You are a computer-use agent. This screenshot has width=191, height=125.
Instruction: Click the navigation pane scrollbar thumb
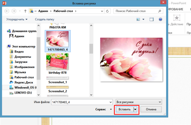point(39,58)
